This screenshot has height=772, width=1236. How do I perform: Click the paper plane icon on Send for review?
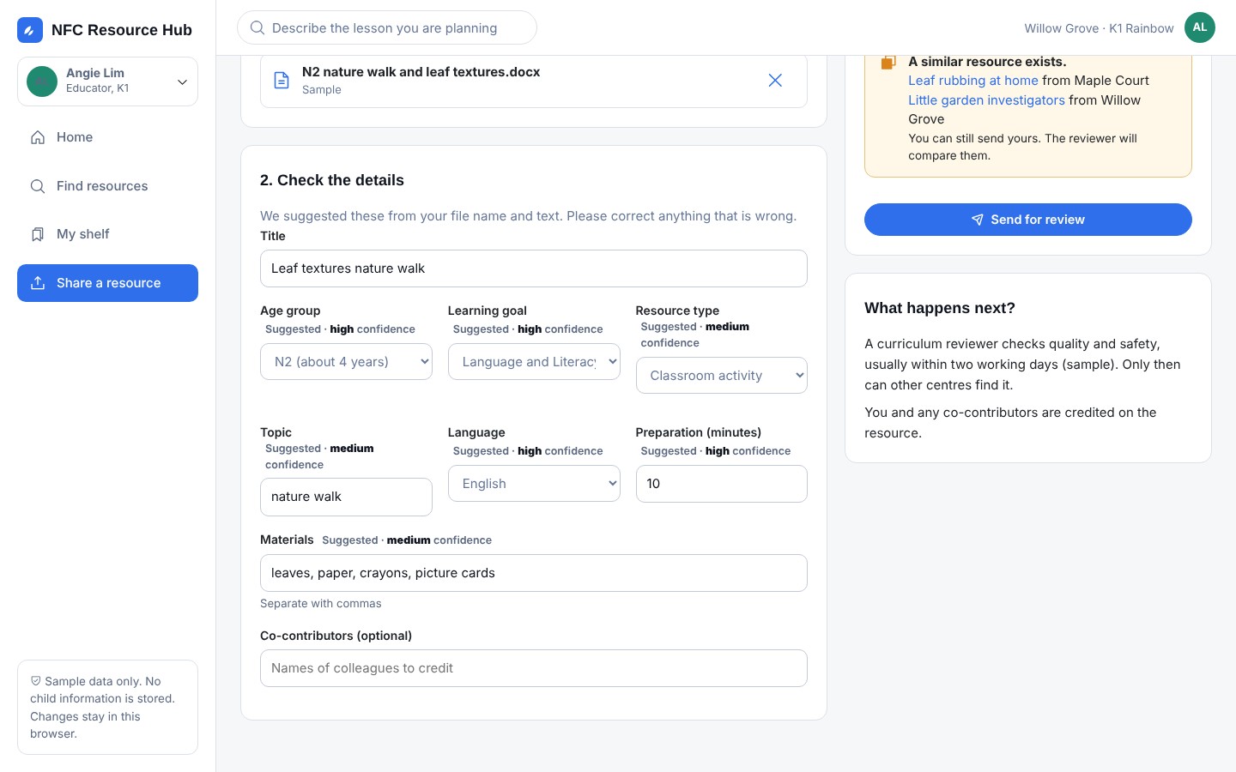[x=978, y=220]
